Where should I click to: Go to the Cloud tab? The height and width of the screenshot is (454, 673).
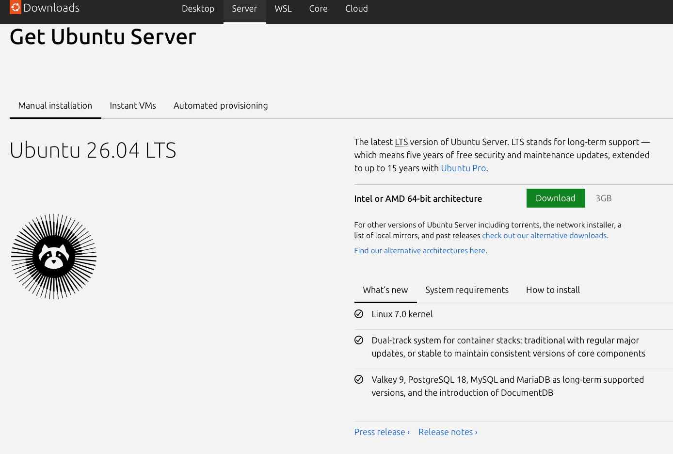point(356,9)
